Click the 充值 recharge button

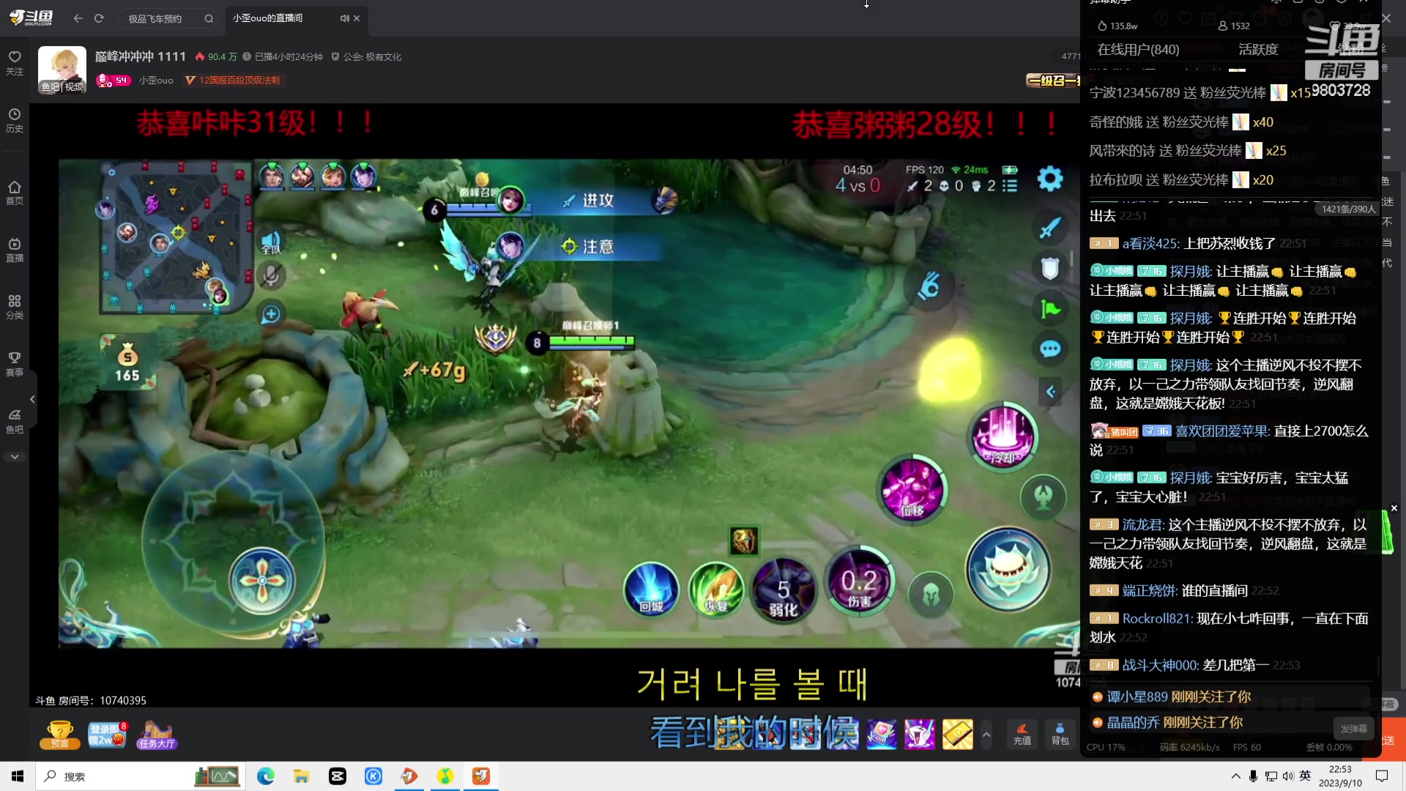point(1022,734)
